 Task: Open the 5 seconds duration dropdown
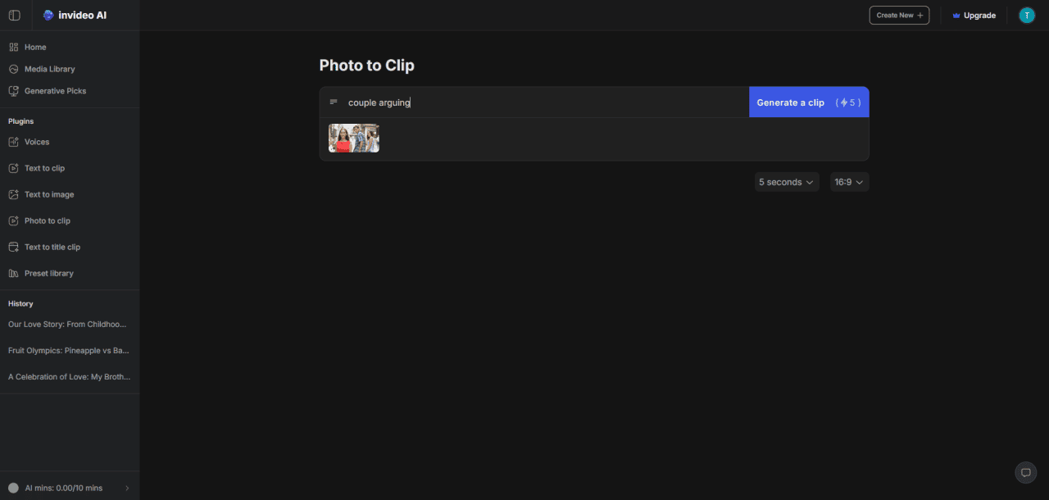[786, 182]
